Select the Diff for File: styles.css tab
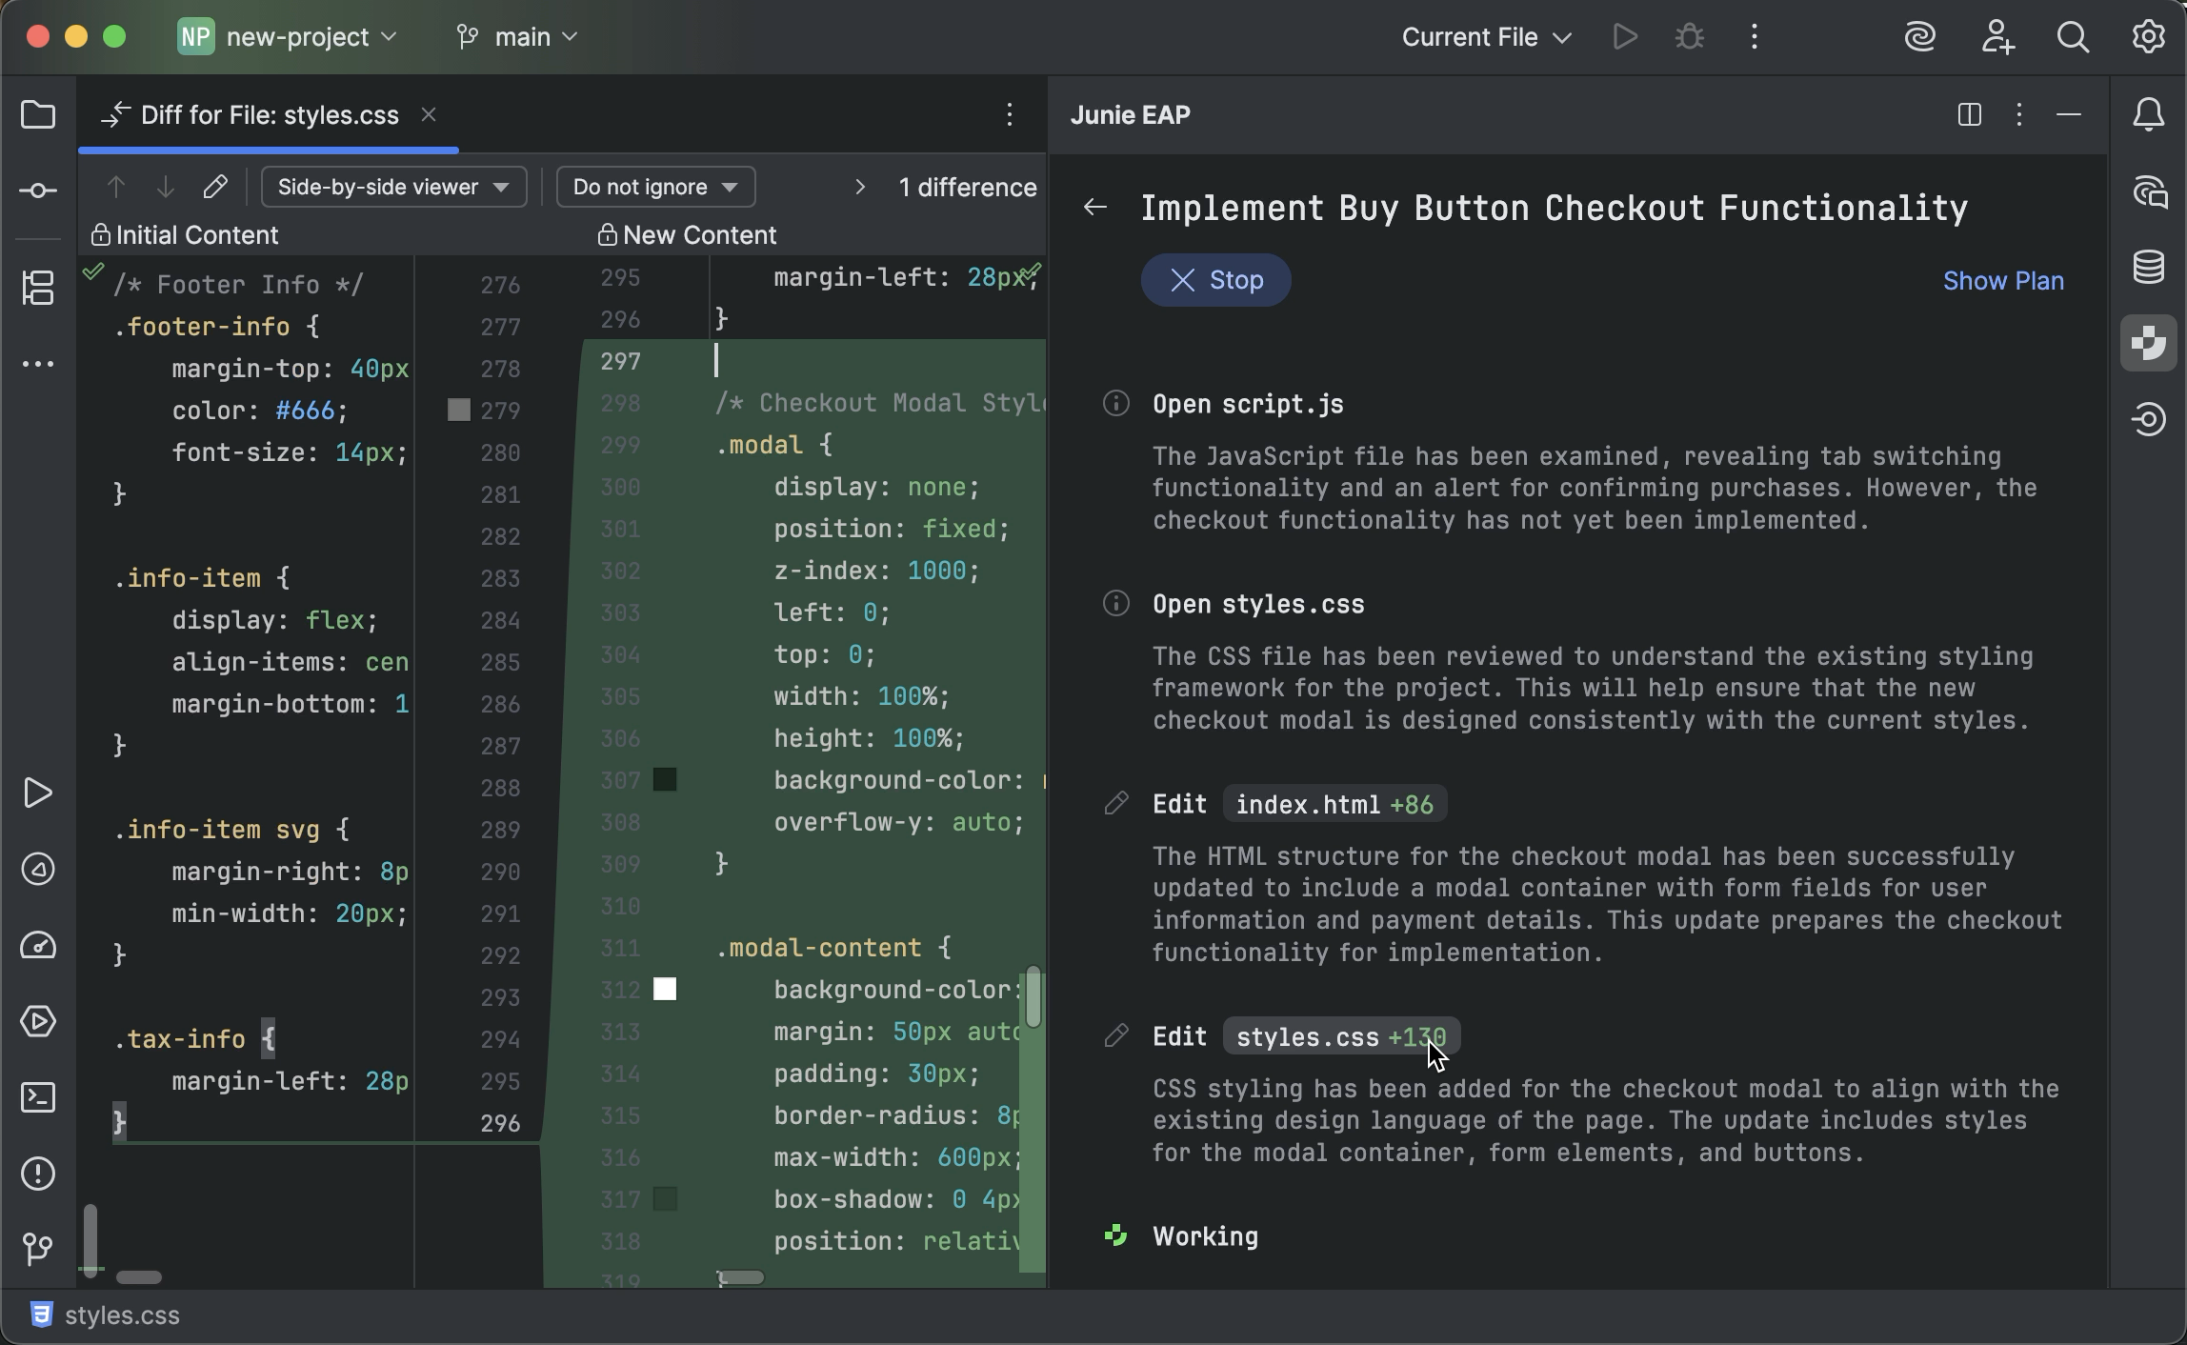This screenshot has width=2187, height=1345. click(x=270, y=114)
